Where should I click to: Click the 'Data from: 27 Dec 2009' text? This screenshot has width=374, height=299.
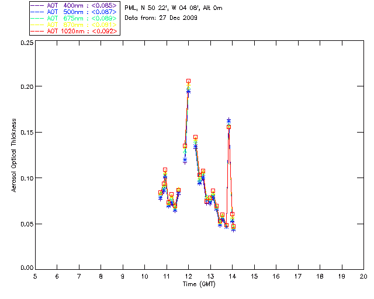point(161,18)
